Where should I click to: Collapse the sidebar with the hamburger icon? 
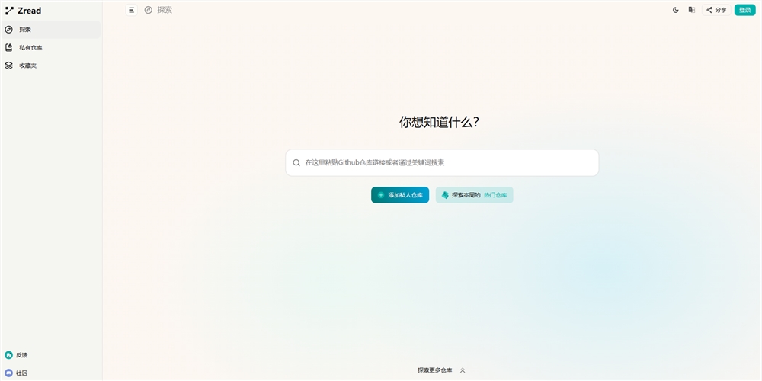(131, 10)
